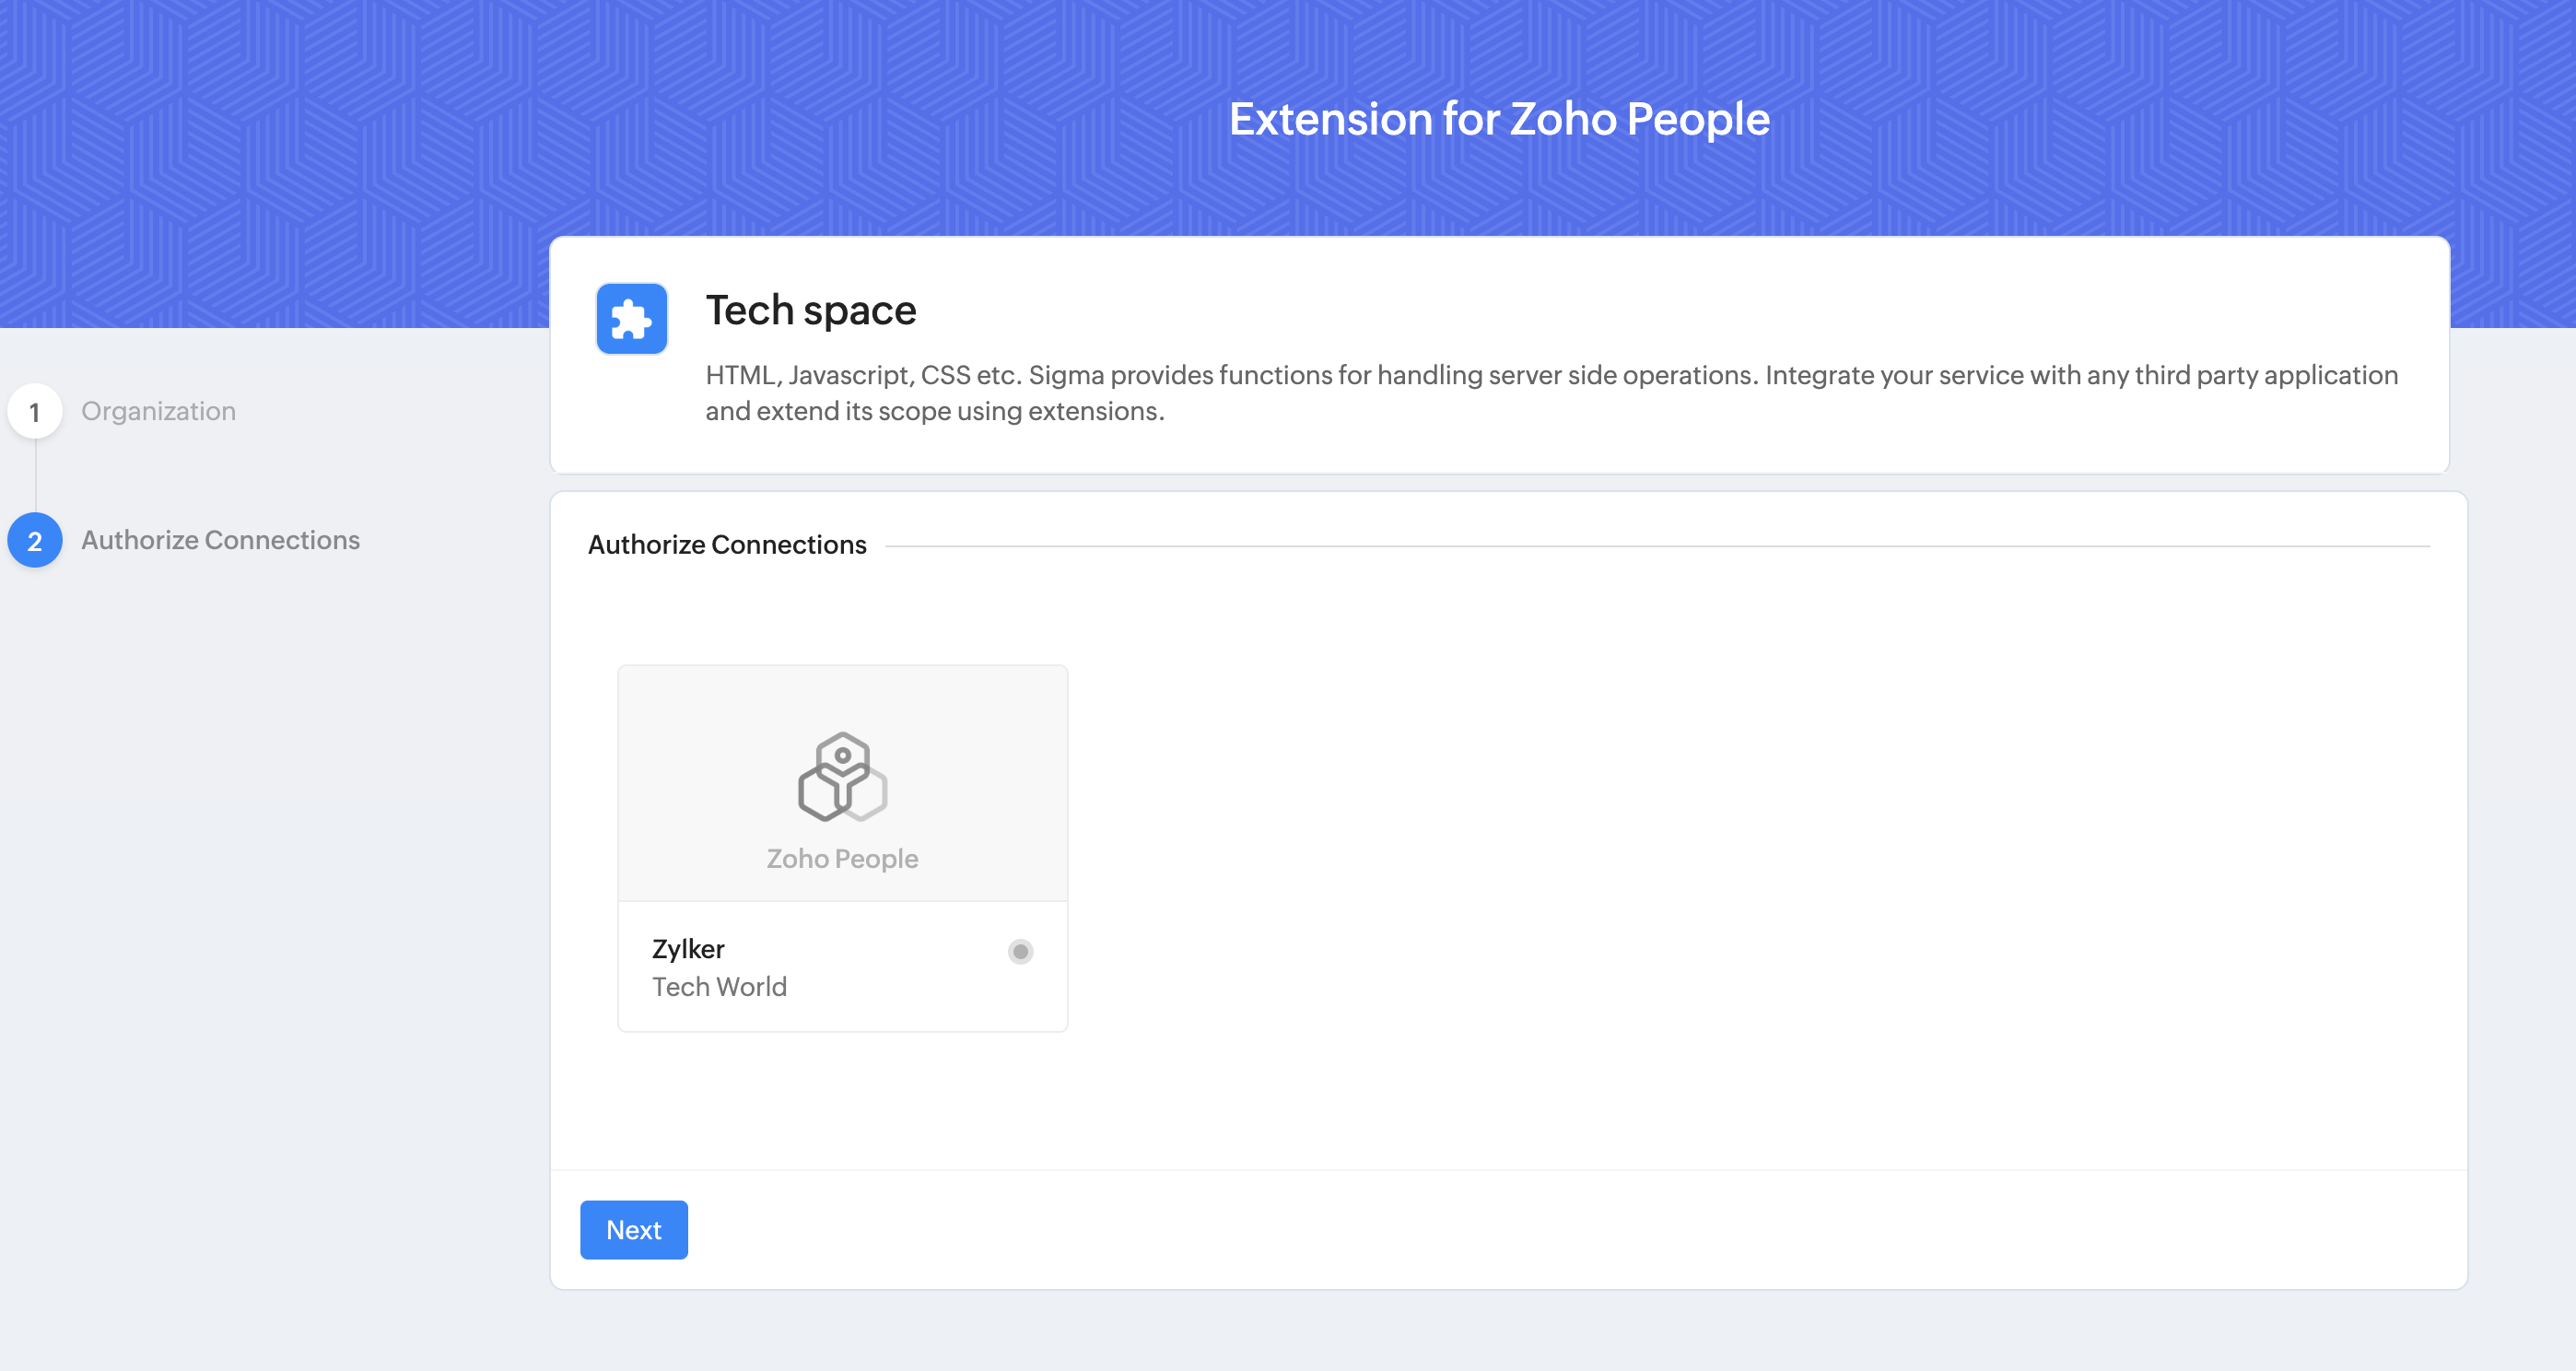Click the Authorize Connections section heading
This screenshot has height=1371, width=2576.
[x=727, y=545]
